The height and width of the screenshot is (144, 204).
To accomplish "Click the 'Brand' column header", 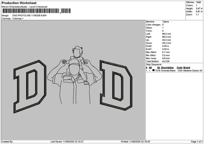I will pyautogui.click(x=187, y=68).
